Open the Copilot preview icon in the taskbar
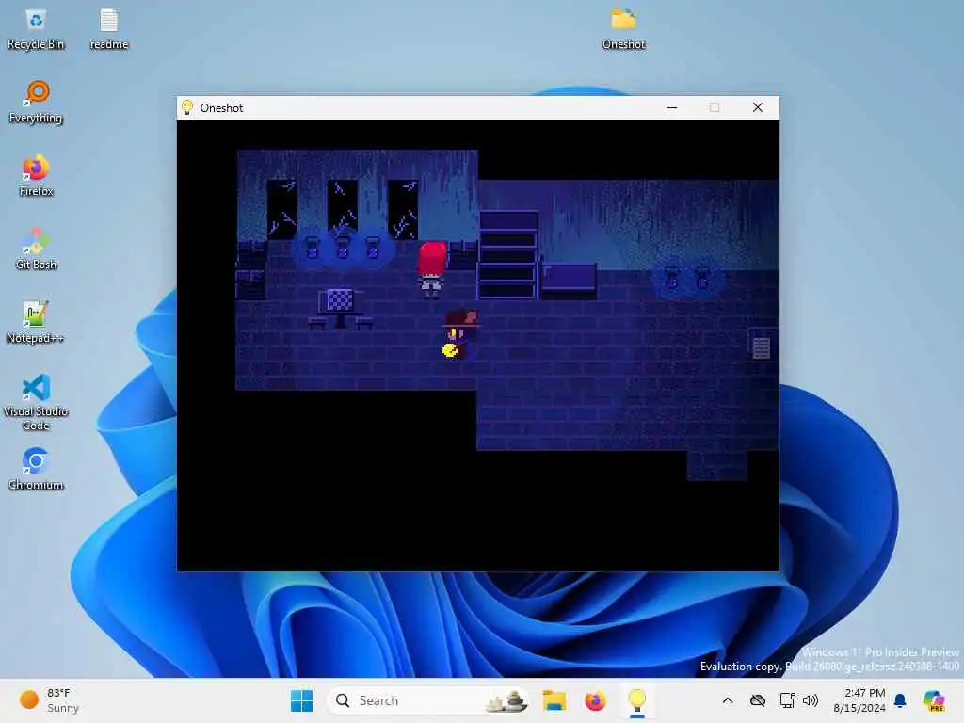This screenshot has width=964, height=723. coord(934,700)
